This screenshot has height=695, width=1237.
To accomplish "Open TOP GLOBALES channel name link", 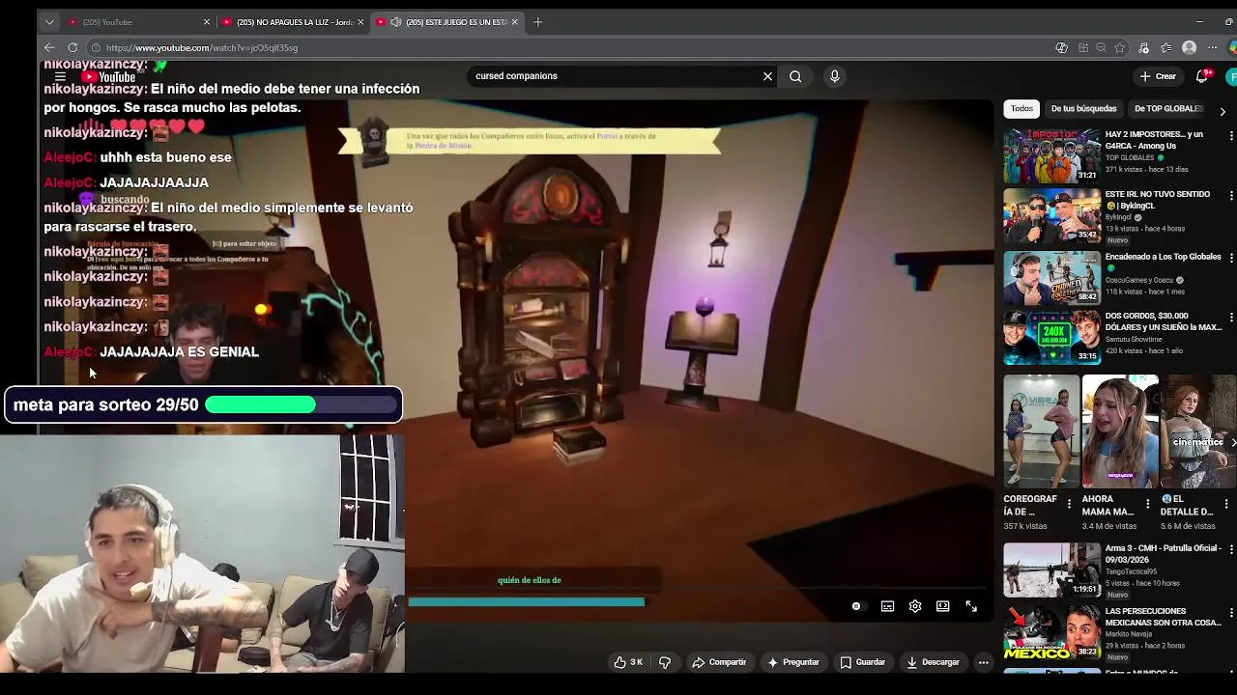I will (1130, 157).
